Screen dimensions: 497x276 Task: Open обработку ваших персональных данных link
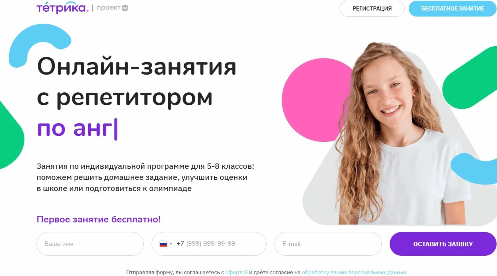(x=354, y=272)
